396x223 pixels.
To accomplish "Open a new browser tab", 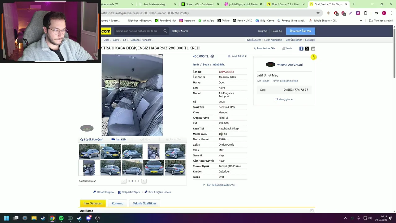I will tap(354, 4).
